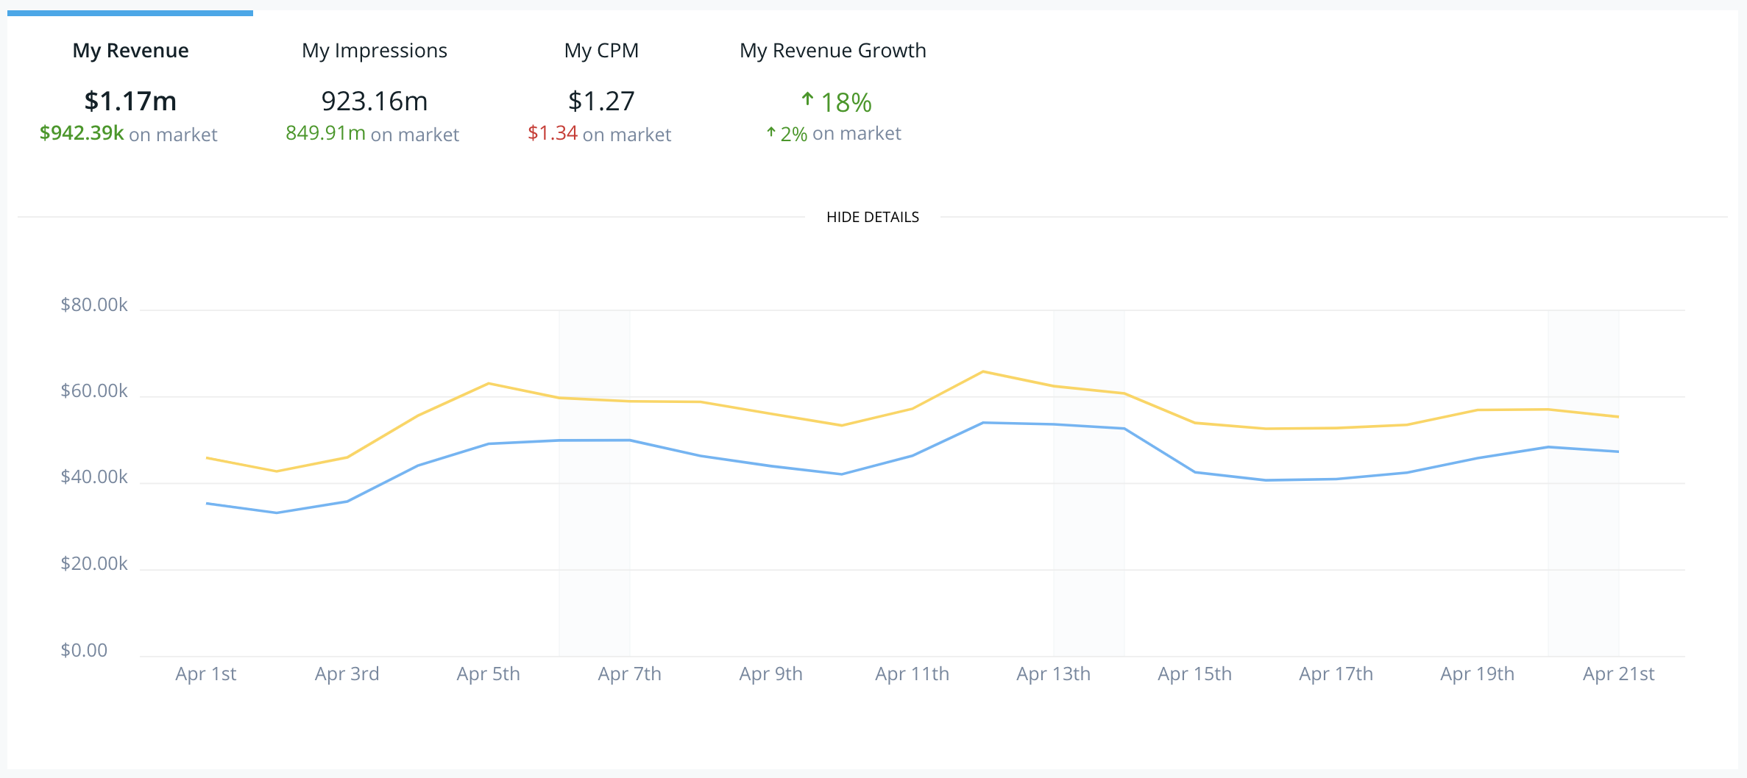This screenshot has width=1747, height=778.
Task: Click the Apr 1st axis label
Action: [x=206, y=674]
